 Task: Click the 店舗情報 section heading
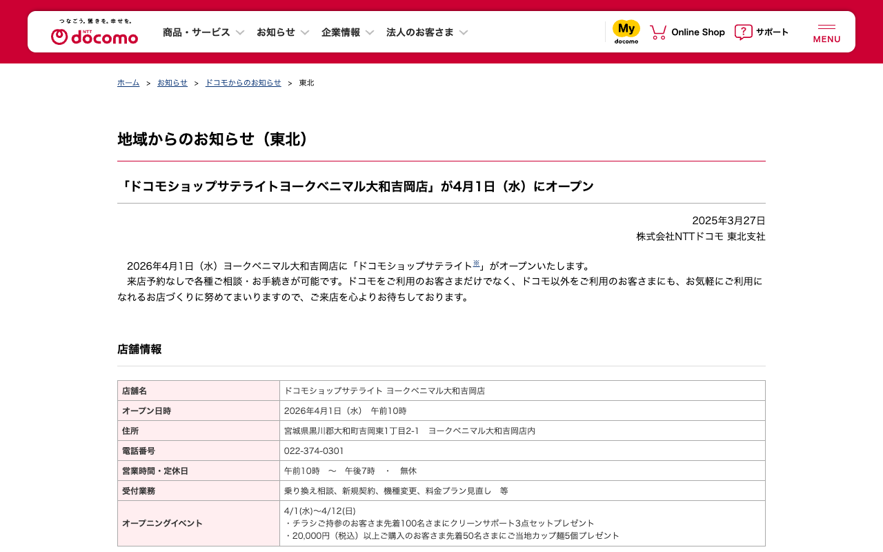139,349
